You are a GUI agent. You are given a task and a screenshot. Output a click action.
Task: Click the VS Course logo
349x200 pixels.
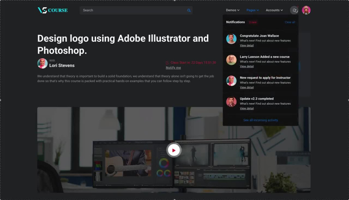click(x=53, y=10)
